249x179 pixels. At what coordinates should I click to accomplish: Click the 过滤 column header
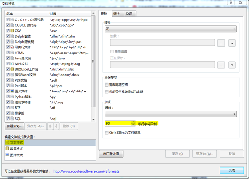click(70, 14)
